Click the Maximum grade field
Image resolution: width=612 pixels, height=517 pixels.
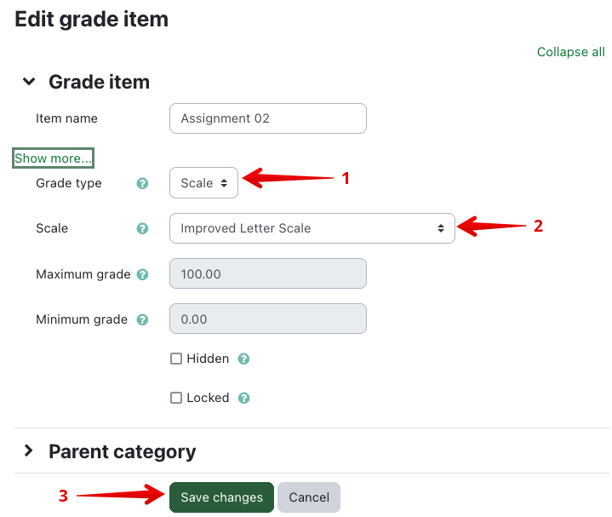(268, 274)
